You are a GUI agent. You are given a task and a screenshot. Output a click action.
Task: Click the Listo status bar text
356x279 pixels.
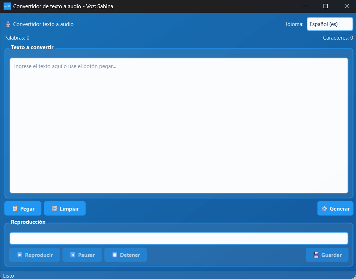[x=9, y=276]
